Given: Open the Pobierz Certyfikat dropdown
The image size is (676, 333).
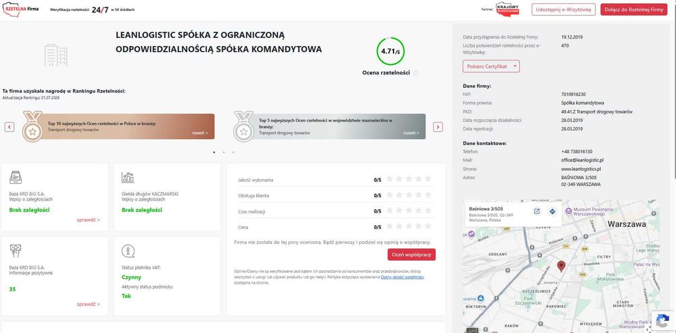Looking at the screenshot, I should (x=491, y=66).
